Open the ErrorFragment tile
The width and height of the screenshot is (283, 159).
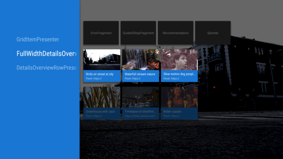coord(101,33)
